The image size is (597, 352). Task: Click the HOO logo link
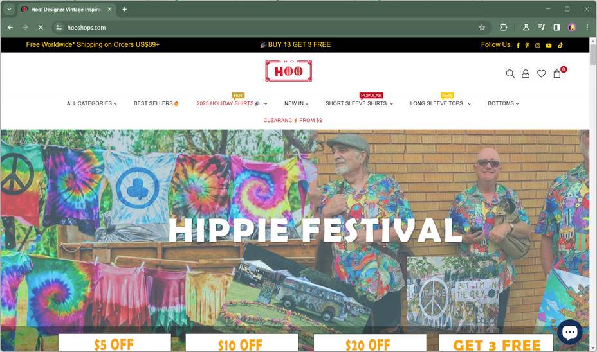point(289,71)
